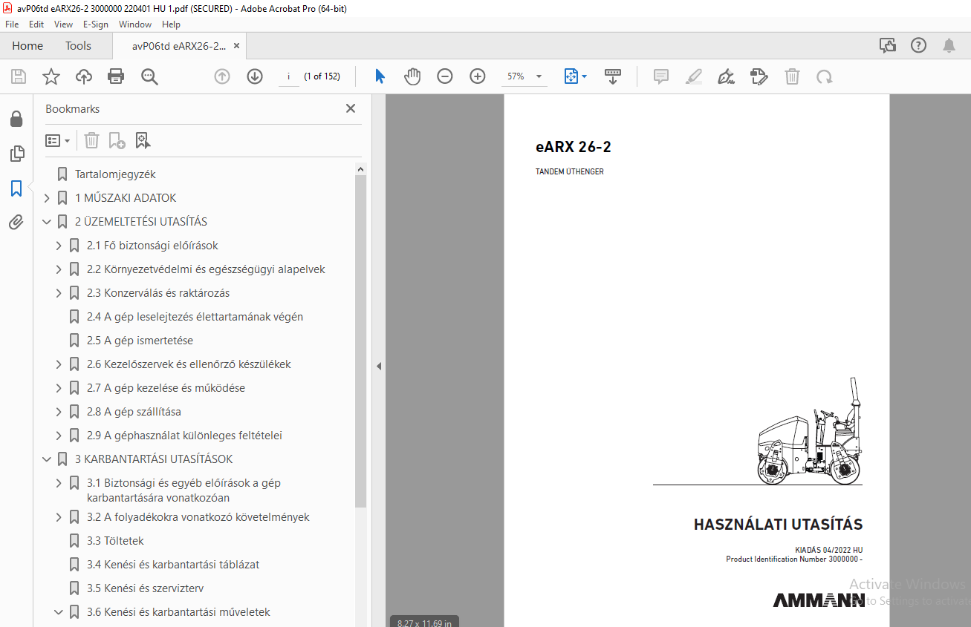Image resolution: width=971 pixels, height=627 pixels.
Task: Open the E-Sign menu
Action: [96, 24]
